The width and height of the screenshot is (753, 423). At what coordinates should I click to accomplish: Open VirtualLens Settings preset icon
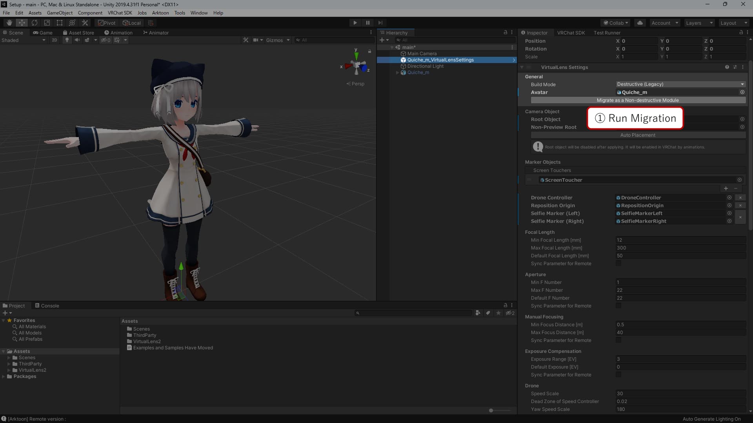[x=735, y=67]
